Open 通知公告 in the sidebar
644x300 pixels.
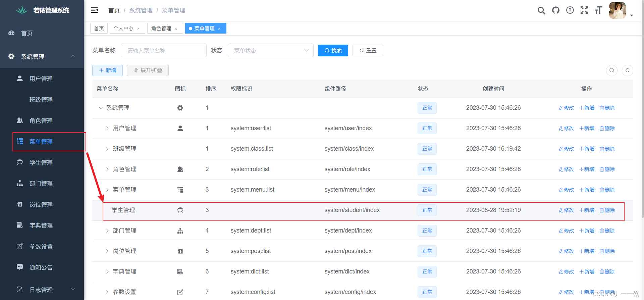[x=42, y=267]
